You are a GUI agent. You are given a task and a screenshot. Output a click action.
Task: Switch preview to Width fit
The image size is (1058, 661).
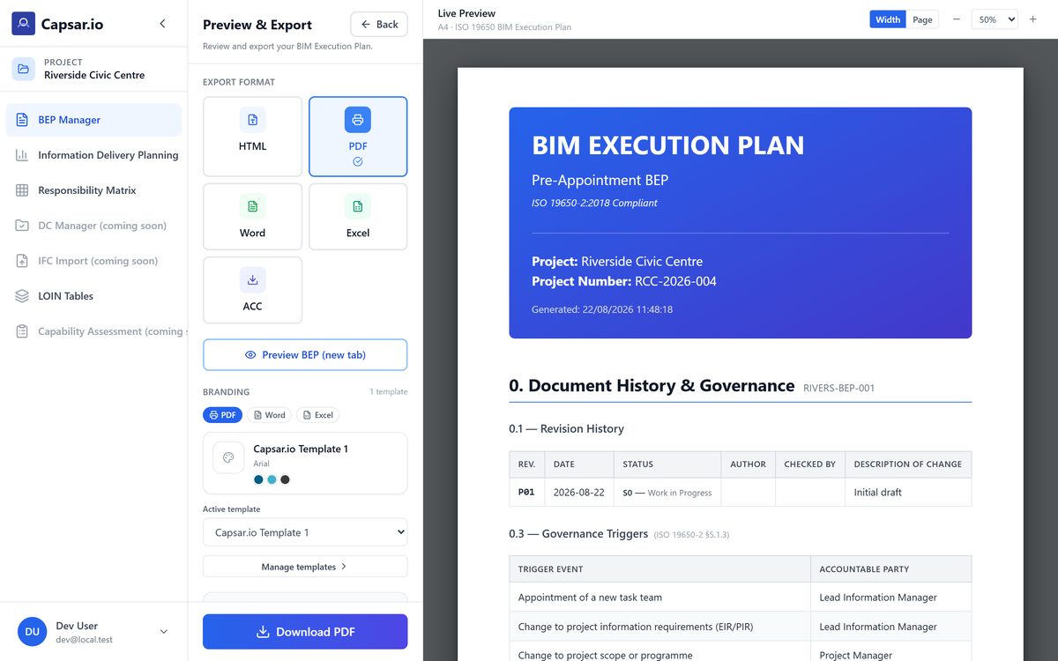[888, 19]
